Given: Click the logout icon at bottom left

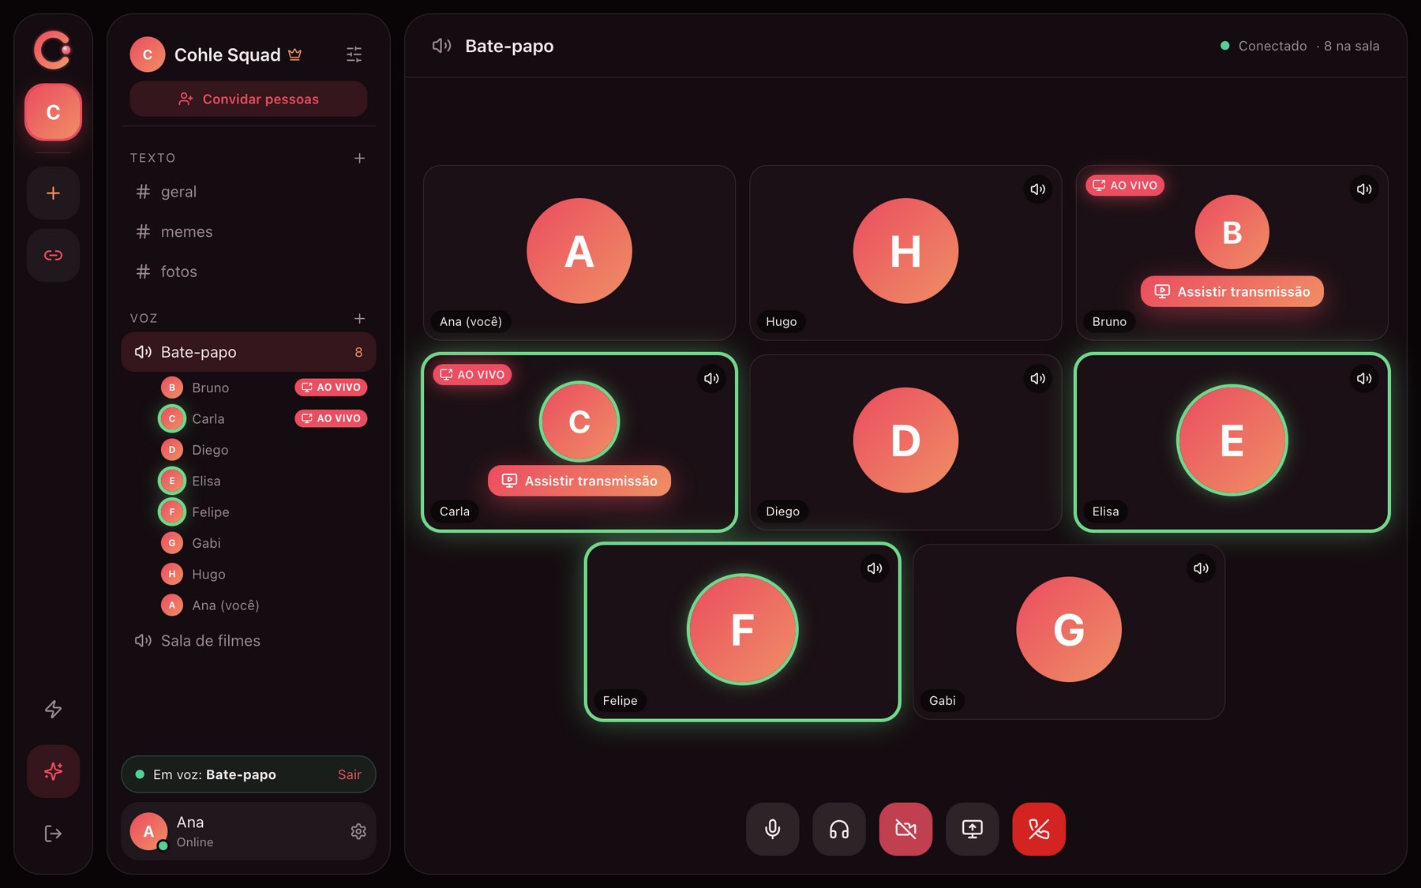Looking at the screenshot, I should tap(53, 834).
